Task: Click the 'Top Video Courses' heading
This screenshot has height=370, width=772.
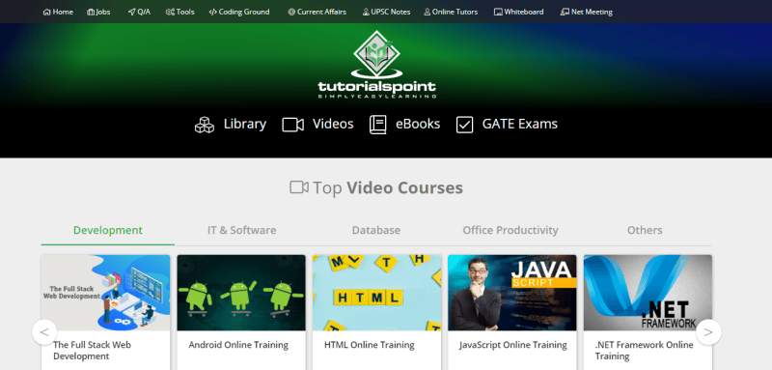Action: coord(388,187)
